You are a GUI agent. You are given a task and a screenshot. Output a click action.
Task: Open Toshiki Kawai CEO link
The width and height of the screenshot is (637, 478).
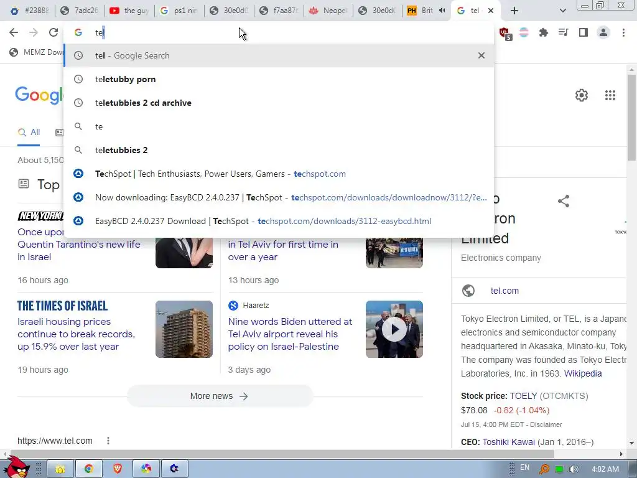(508, 442)
